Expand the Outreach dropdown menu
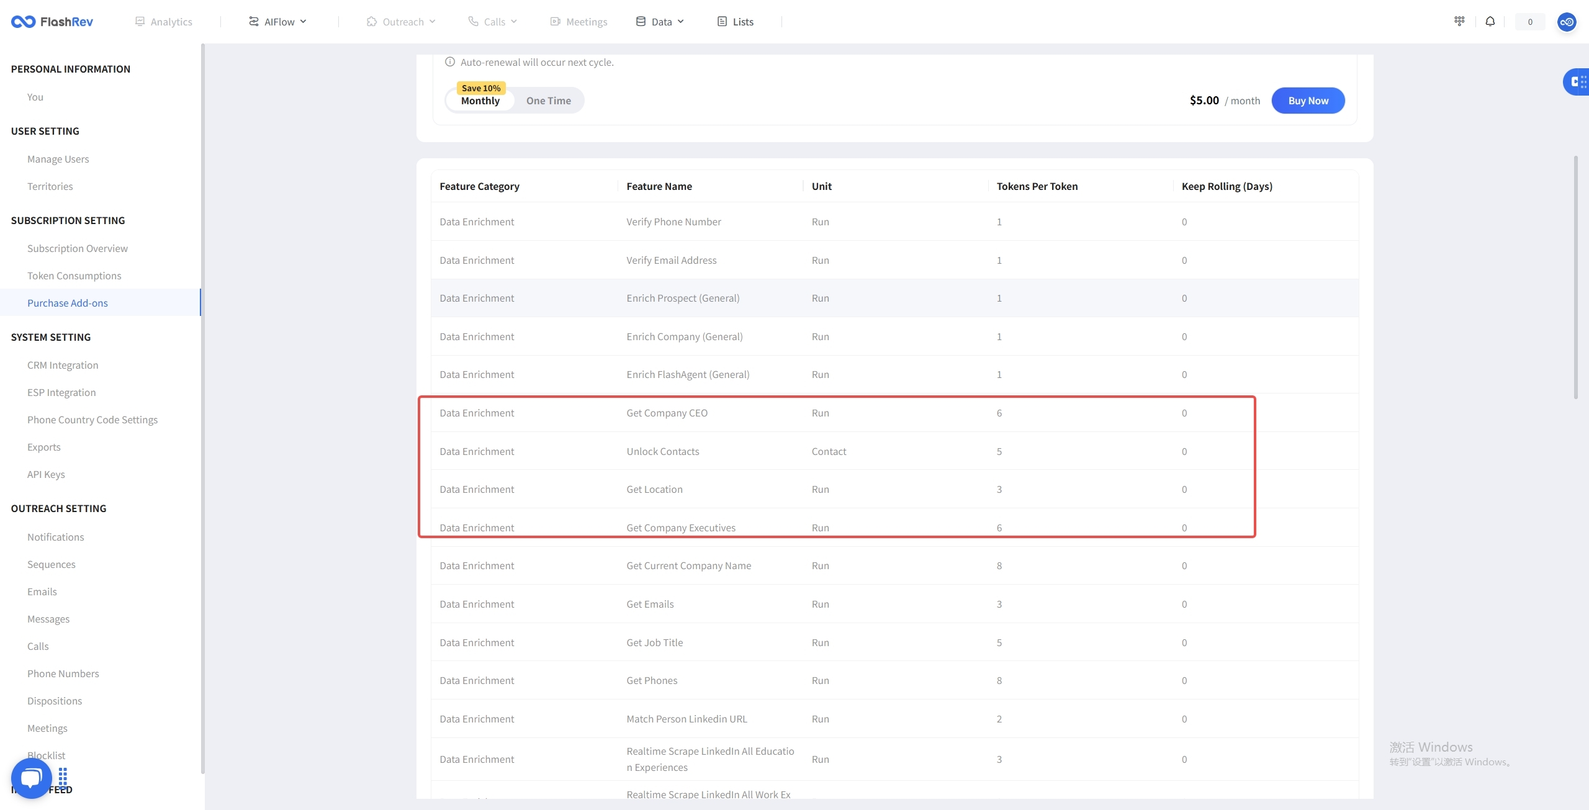 (x=401, y=22)
